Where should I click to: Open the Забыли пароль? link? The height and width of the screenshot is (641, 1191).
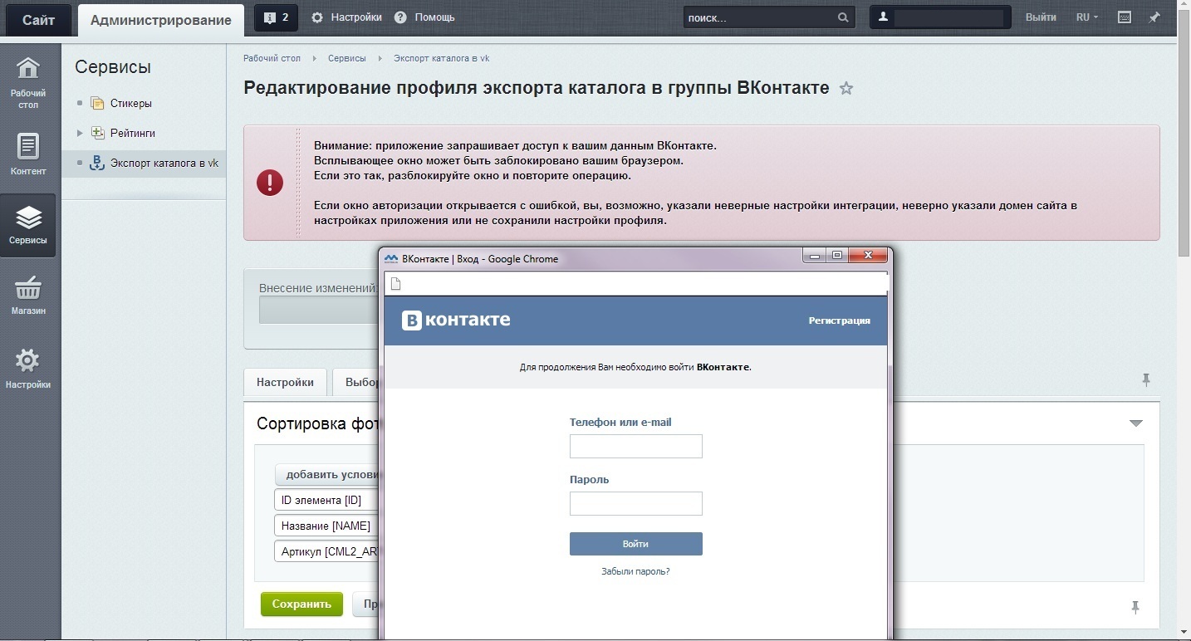(635, 571)
